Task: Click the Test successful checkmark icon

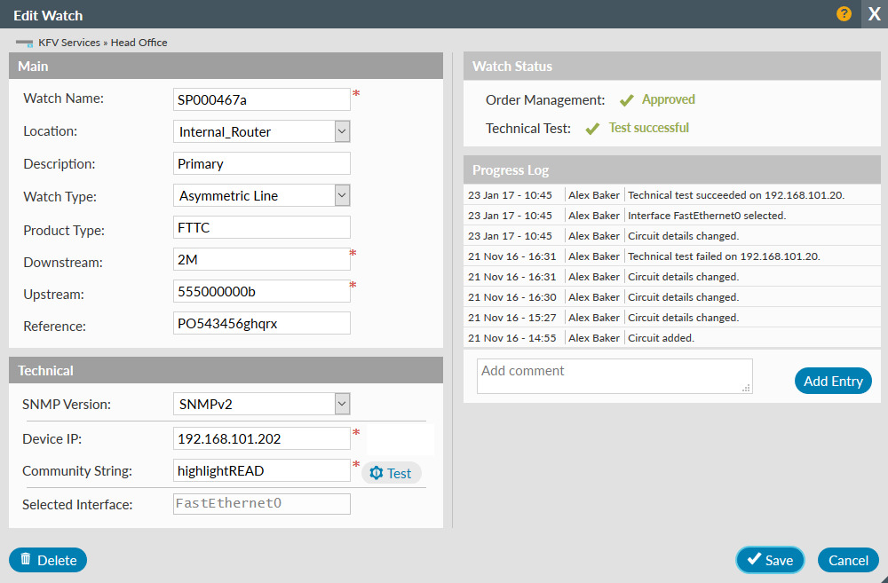Action: (x=592, y=129)
